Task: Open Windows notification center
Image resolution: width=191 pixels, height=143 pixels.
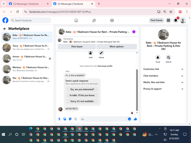Action: [x=185, y=135]
